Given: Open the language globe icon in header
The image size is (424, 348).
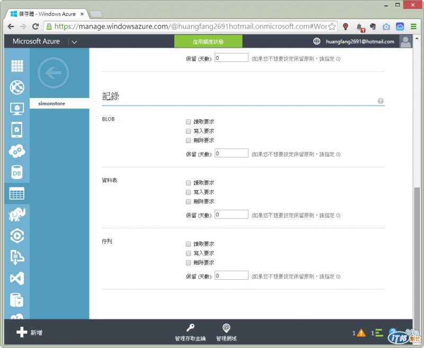Looking at the screenshot, I should click(316, 41).
